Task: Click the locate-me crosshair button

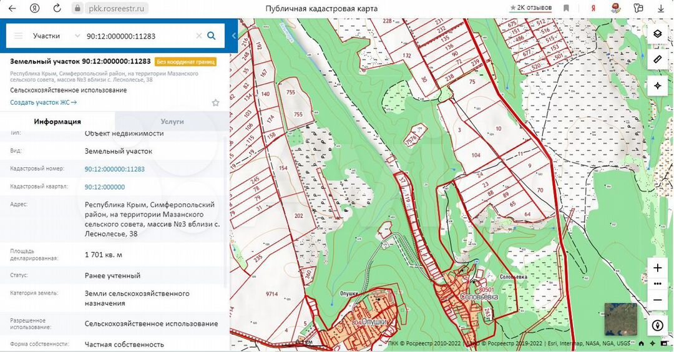Action: (657, 86)
